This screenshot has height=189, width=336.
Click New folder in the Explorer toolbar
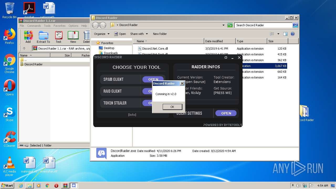pos(160,34)
